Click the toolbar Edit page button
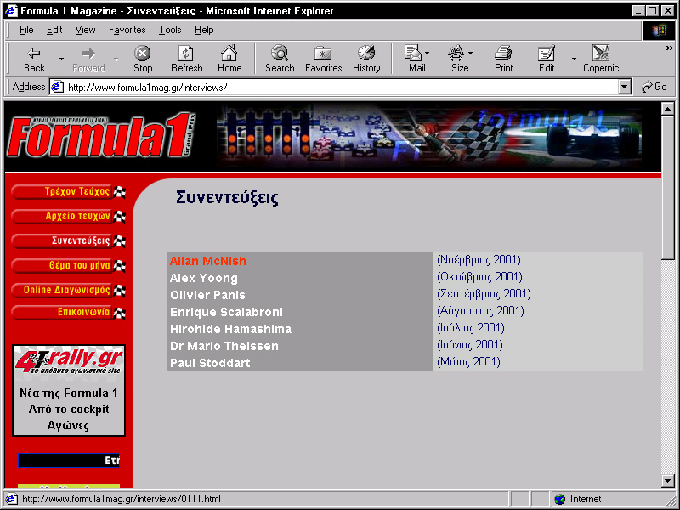 tap(547, 59)
